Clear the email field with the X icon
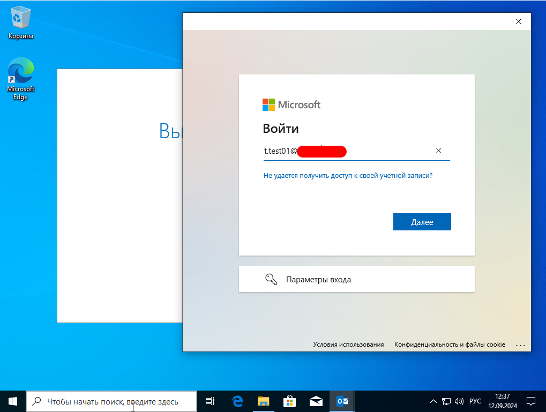The image size is (546, 412). tap(438, 151)
